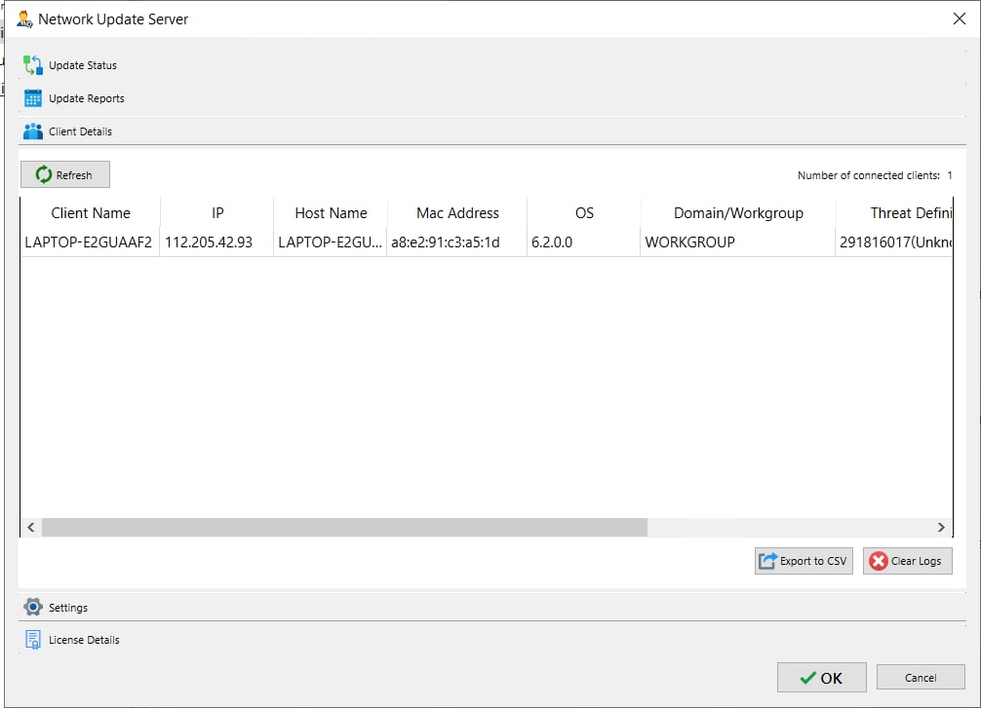The image size is (981, 708).
Task: Click the Client Details people icon
Action: tap(33, 131)
